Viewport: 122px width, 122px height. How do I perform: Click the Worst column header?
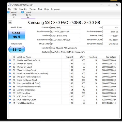coord(80,57)
